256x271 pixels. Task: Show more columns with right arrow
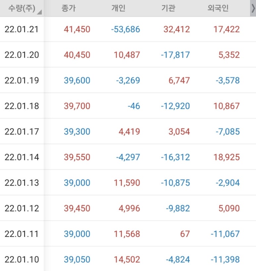point(253,8)
